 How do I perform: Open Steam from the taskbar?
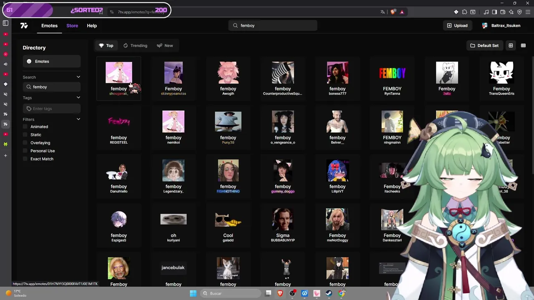(x=329, y=293)
